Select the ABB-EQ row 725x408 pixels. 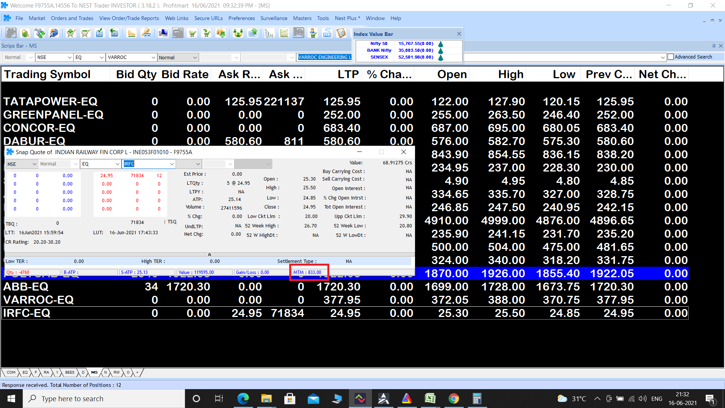pos(345,287)
